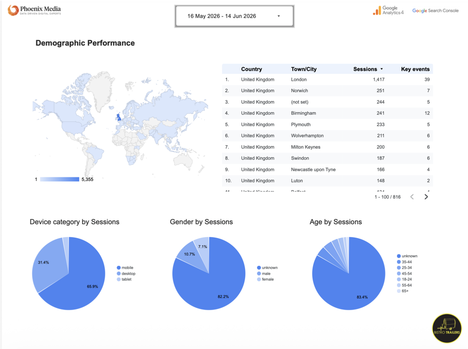468x349 pixels.
Task: Click the Town/City column header
Action: pyautogui.click(x=304, y=69)
